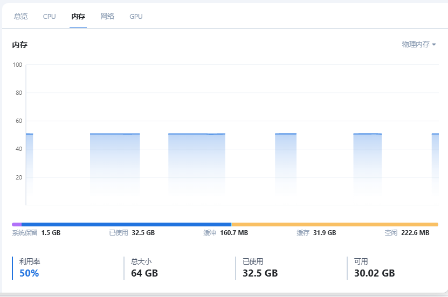Open the CPU tab
Screen dimensions: 448x297
(x=50, y=17)
